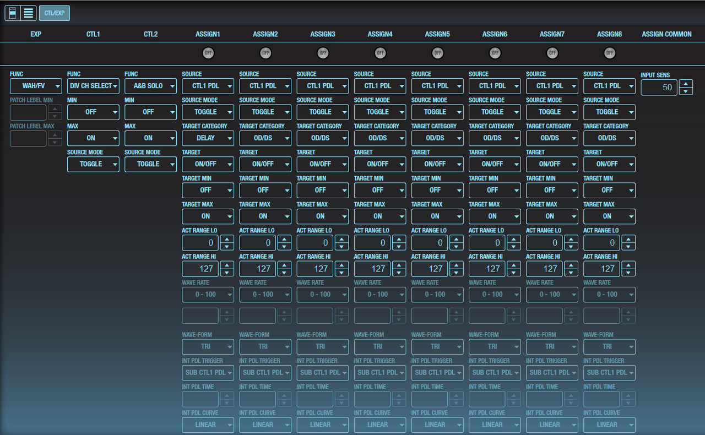Open the CTL2 FUNC dropdown A&B SOLO

click(150, 86)
